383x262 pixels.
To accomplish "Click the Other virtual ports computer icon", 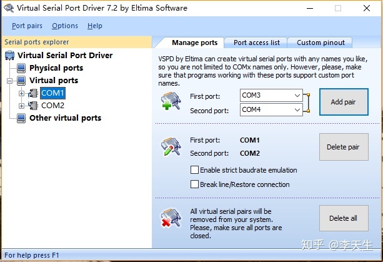I will point(21,118).
